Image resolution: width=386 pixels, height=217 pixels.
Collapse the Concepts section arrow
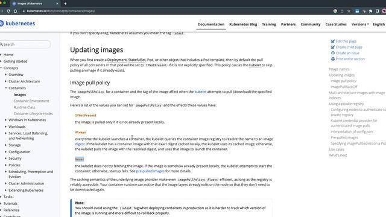click(1, 68)
